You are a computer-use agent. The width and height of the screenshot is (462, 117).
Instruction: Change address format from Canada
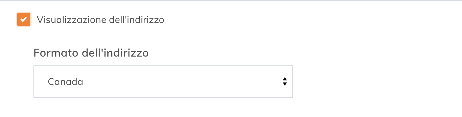point(163,81)
